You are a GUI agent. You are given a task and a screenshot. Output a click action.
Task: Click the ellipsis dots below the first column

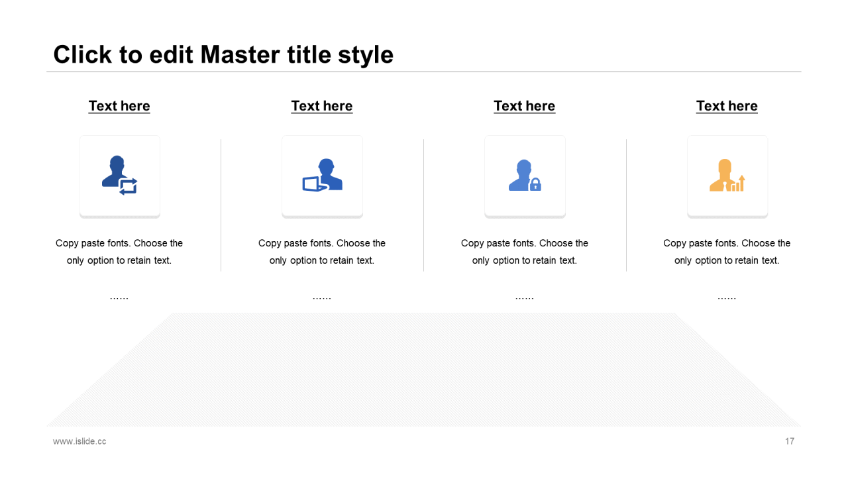119,299
